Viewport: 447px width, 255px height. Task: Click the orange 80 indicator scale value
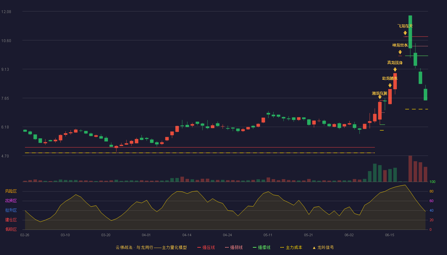(431, 191)
